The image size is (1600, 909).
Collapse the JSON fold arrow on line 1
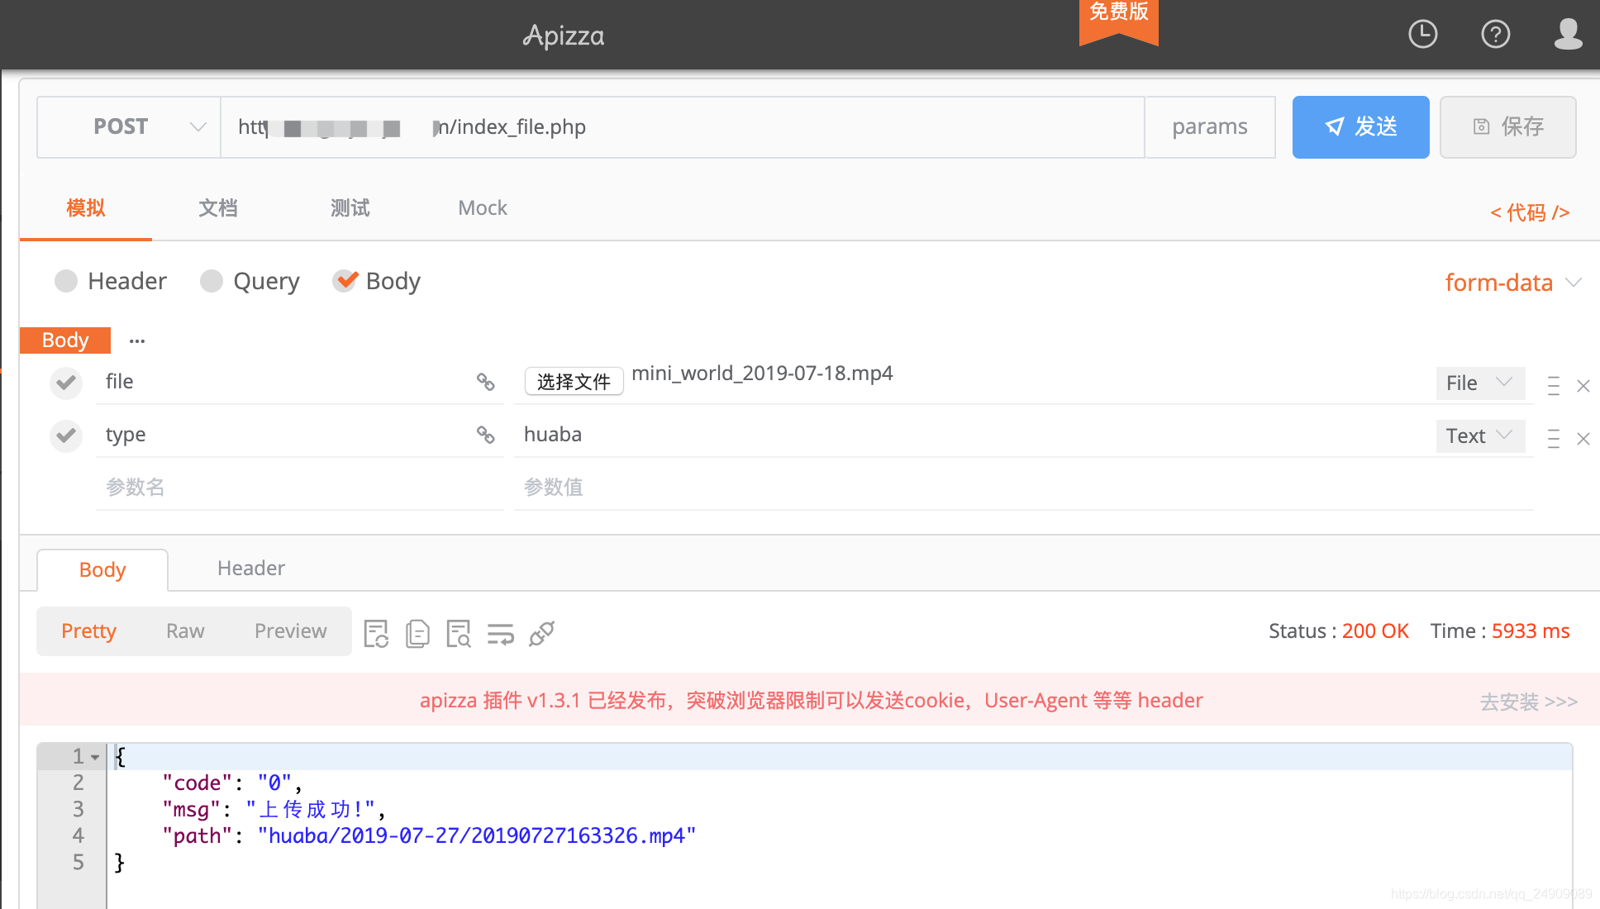pyautogui.click(x=95, y=757)
